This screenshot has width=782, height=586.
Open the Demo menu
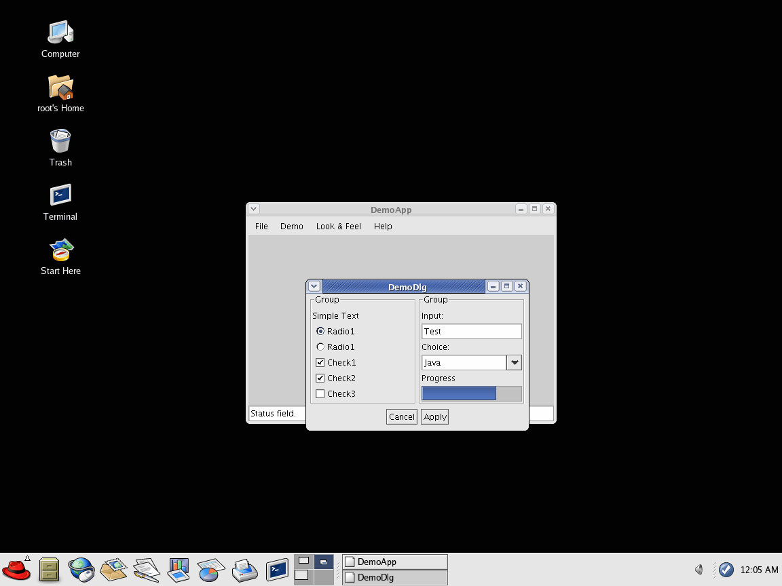pos(291,227)
